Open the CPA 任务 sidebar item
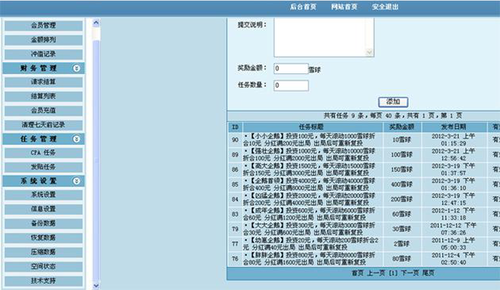This screenshot has width=500, height=290. [x=43, y=153]
